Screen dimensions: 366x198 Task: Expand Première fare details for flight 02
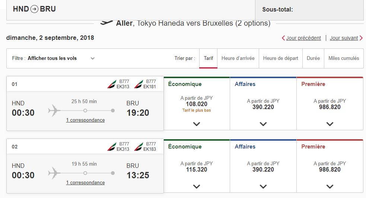tap(330, 186)
